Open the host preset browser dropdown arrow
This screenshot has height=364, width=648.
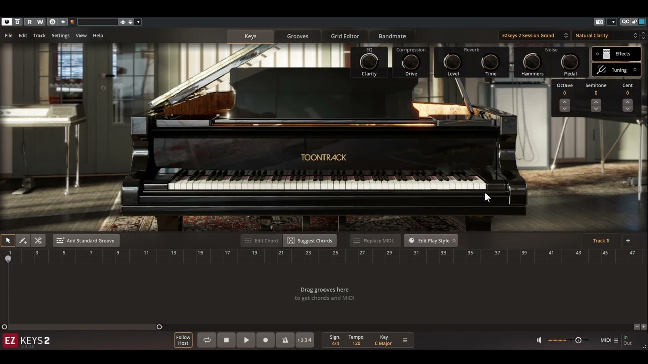click(138, 22)
